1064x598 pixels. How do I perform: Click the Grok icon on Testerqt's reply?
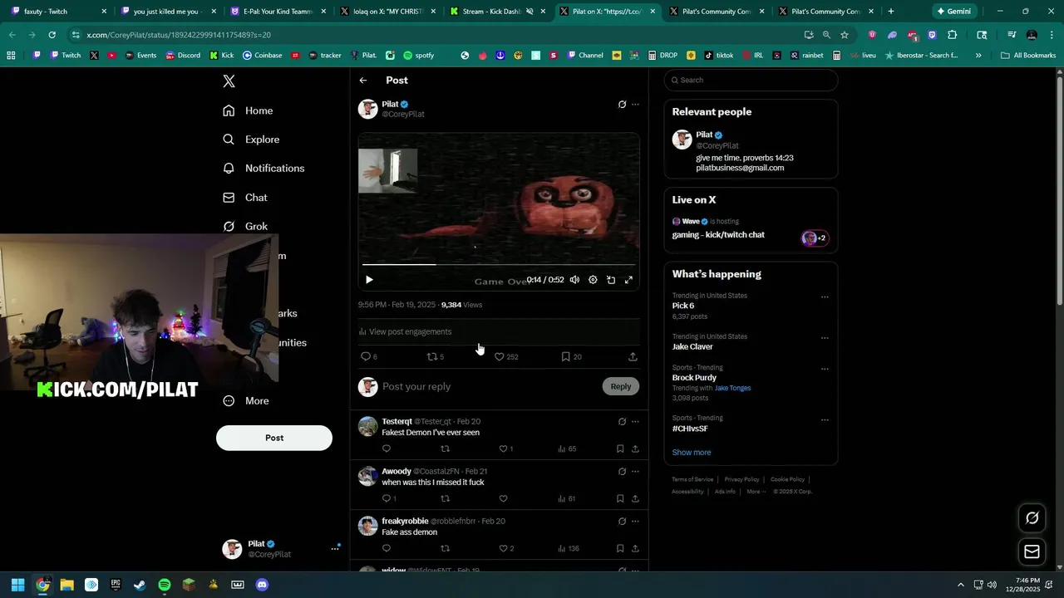click(x=622, y=422)
